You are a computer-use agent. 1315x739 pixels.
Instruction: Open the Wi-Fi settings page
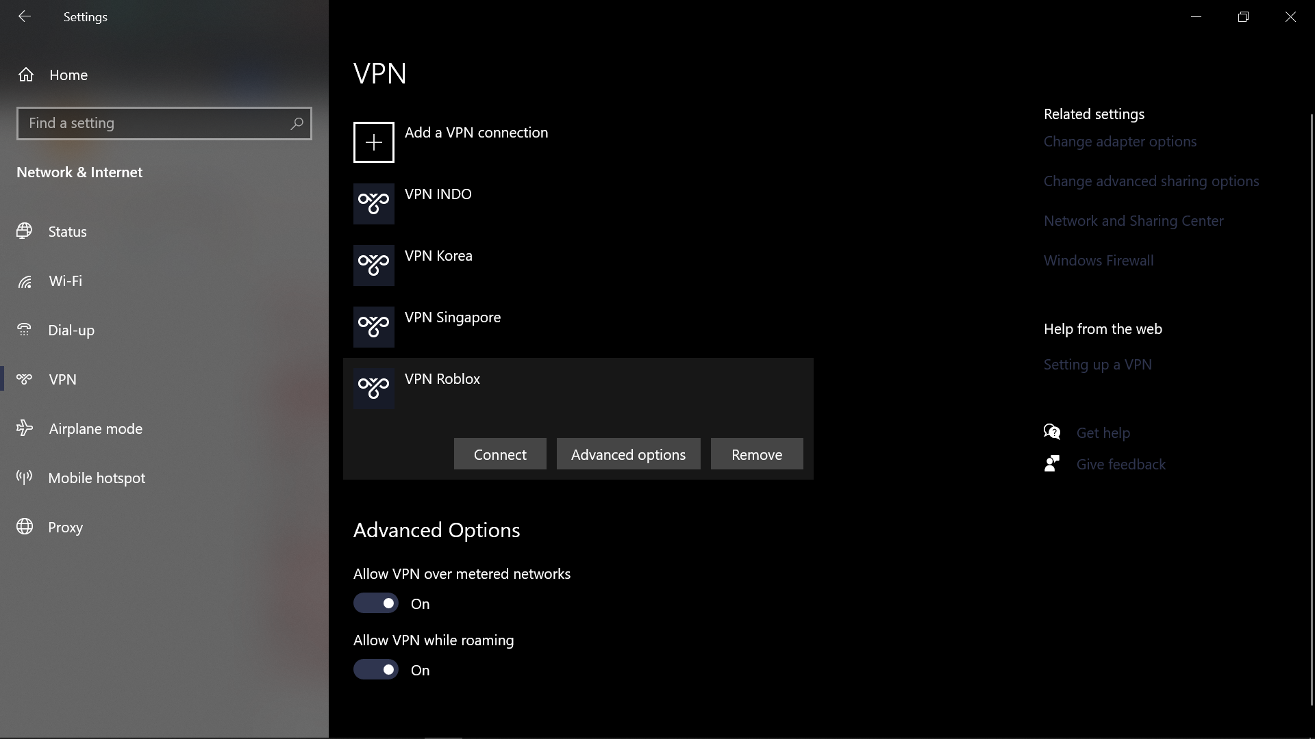[x=65, y=281]
